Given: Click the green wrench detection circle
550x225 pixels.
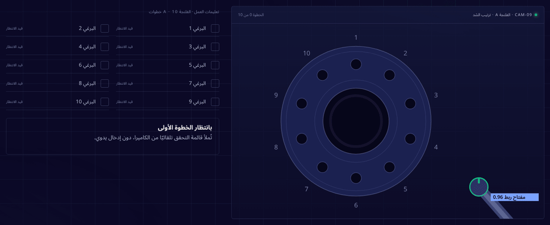Looking at the screenshot, I should point(478,187).
